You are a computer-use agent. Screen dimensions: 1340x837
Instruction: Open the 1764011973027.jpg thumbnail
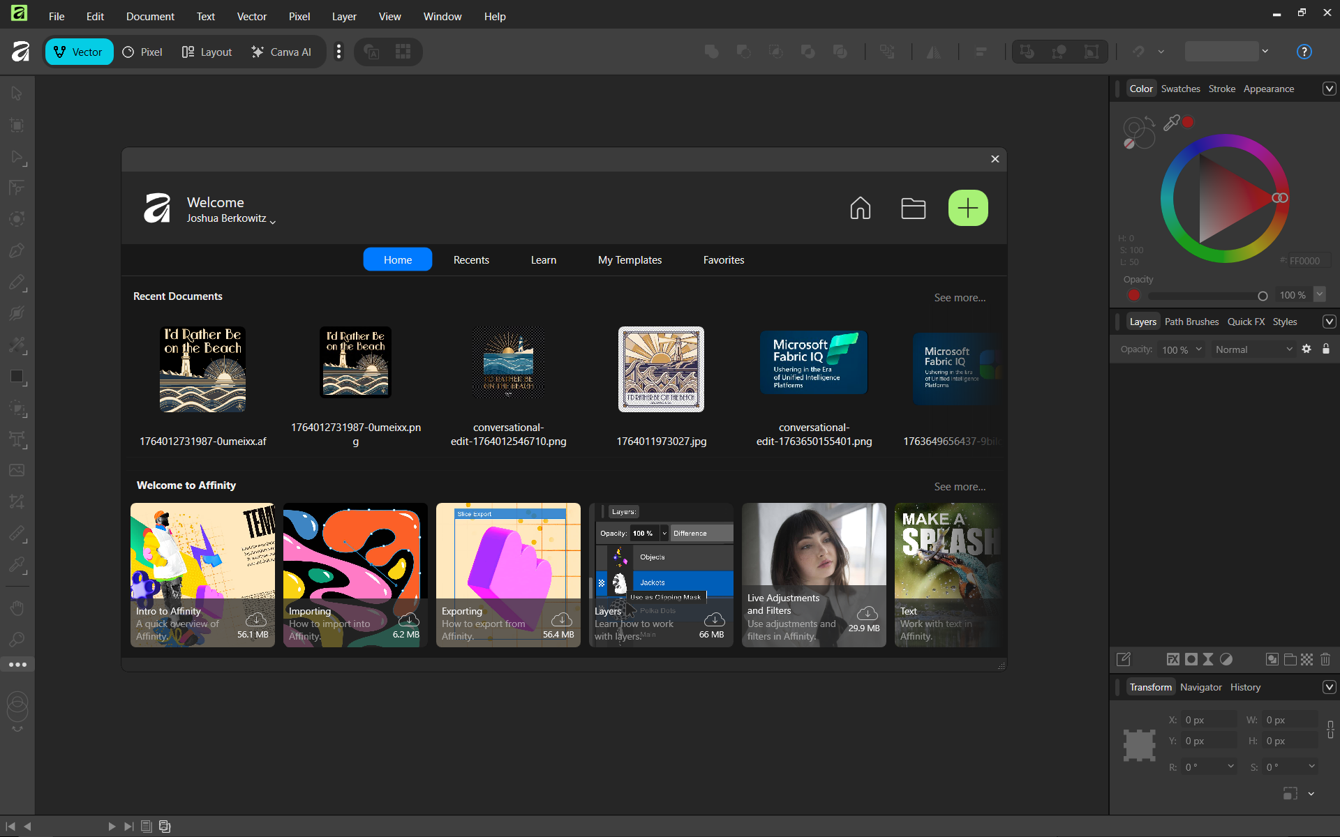tap(661, 370)
